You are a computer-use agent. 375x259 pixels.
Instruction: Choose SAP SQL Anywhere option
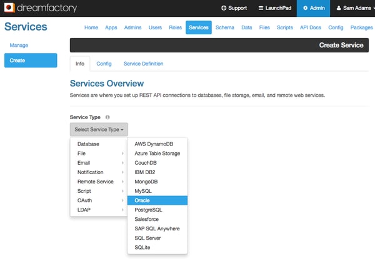(x=157, y=228)
